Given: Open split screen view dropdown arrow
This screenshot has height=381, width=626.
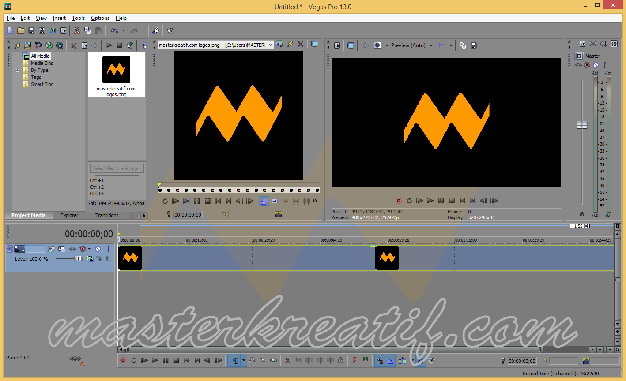Looking at the screenshot, I should click(387, 45).
